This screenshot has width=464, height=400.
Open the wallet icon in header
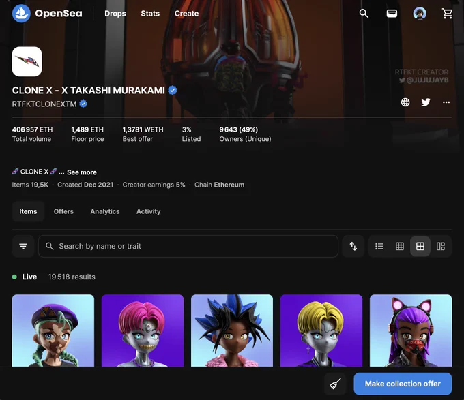pos(392,14)
